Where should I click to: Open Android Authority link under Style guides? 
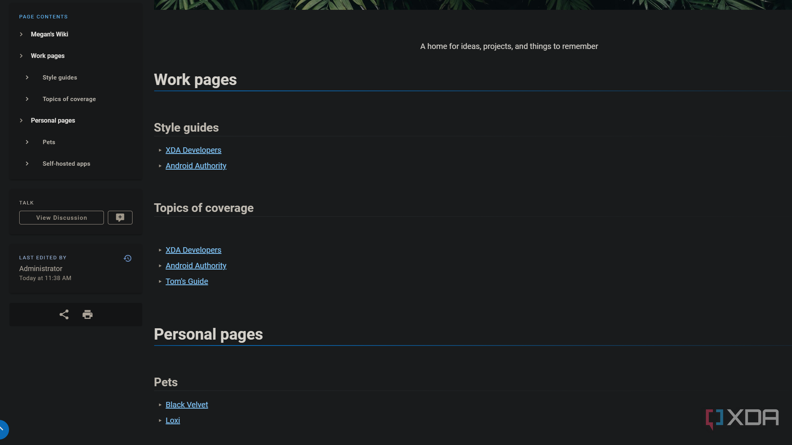196,166
